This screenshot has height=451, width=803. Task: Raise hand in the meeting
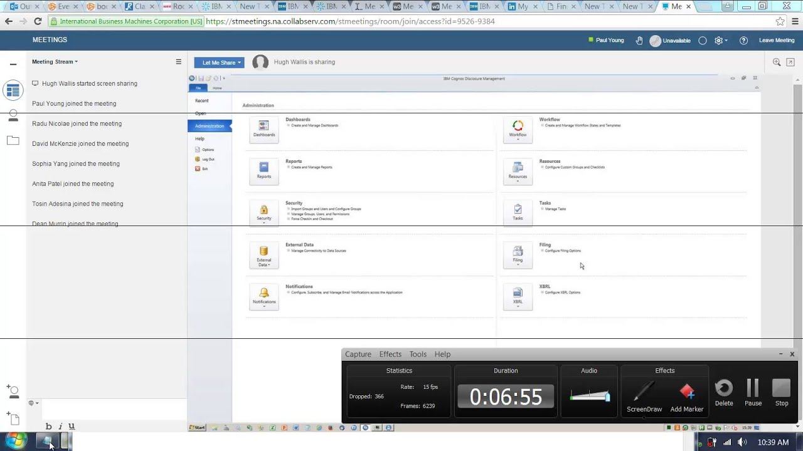pos(639,40)
